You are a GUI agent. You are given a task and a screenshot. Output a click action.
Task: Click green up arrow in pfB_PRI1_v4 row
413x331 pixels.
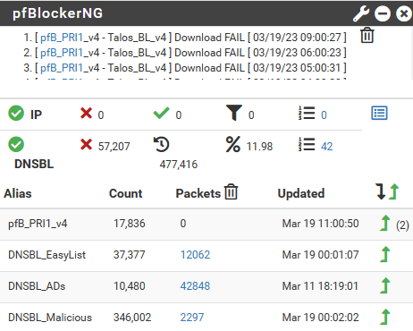385,223
